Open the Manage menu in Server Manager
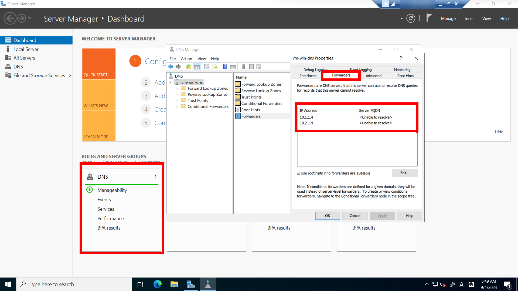 (x=448, y=18)
